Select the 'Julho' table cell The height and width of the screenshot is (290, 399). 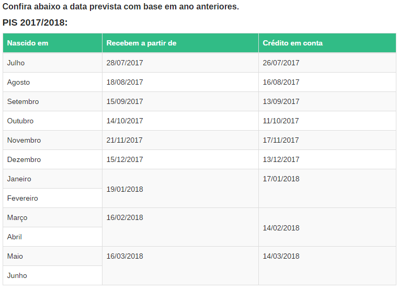tap(16, 63)
